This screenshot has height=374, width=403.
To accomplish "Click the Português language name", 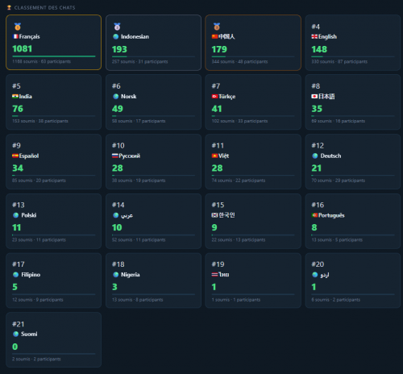I will coord(331,215).
